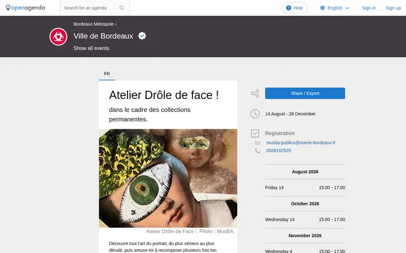Image resolution: width=406 pixels, height=253 pixels.
Task: Click the globe language icon
Action: coord(323,8)
